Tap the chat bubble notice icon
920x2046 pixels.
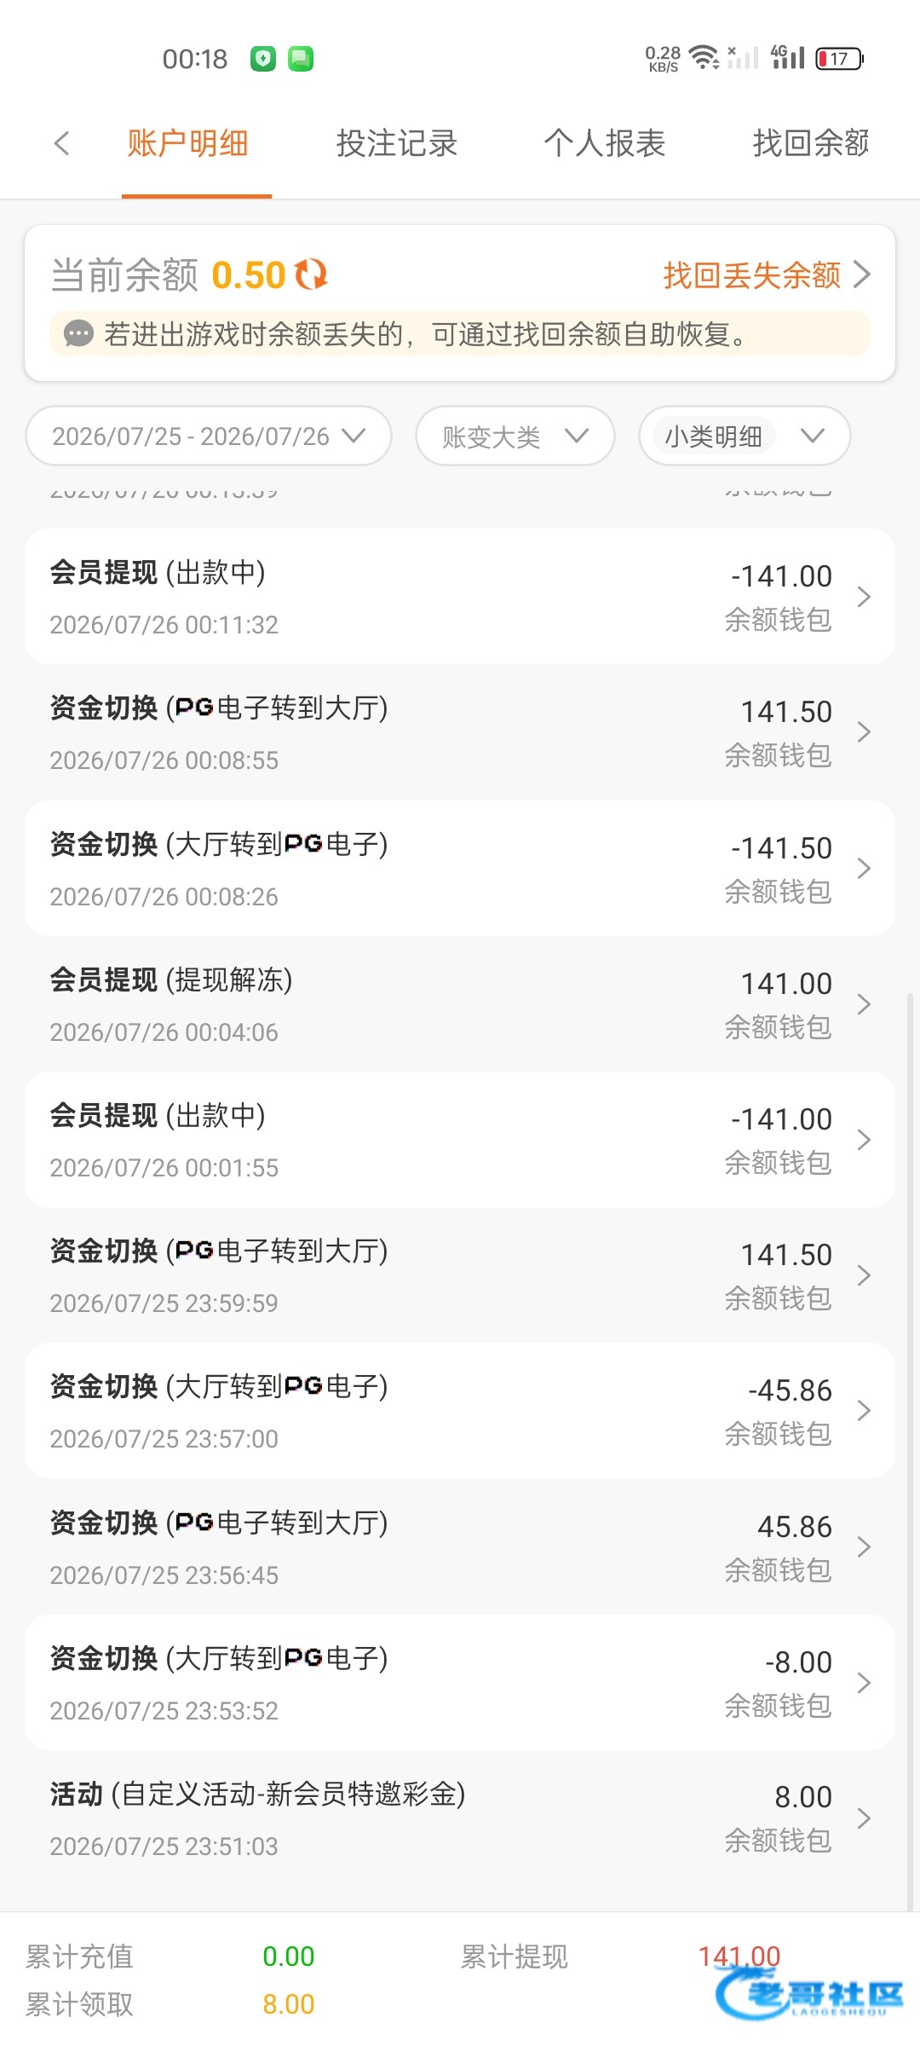tap(78, 333)
